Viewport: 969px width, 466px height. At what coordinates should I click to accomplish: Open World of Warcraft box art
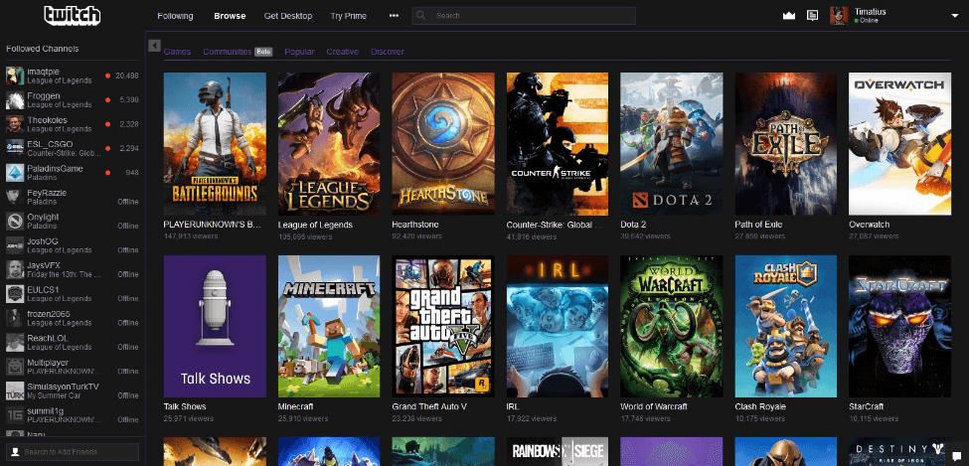pos(672,326)
